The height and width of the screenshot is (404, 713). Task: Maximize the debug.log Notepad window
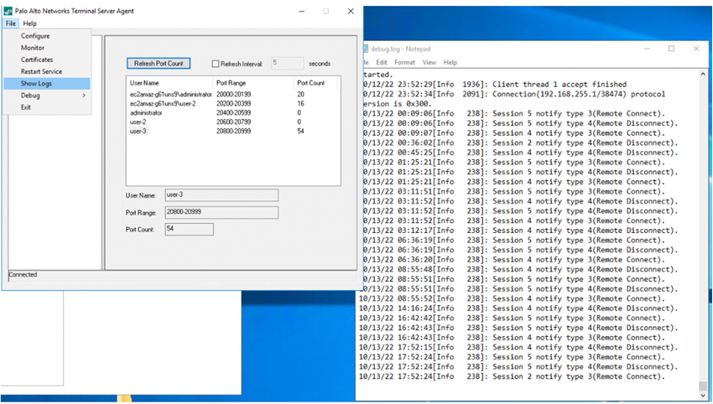671,49
